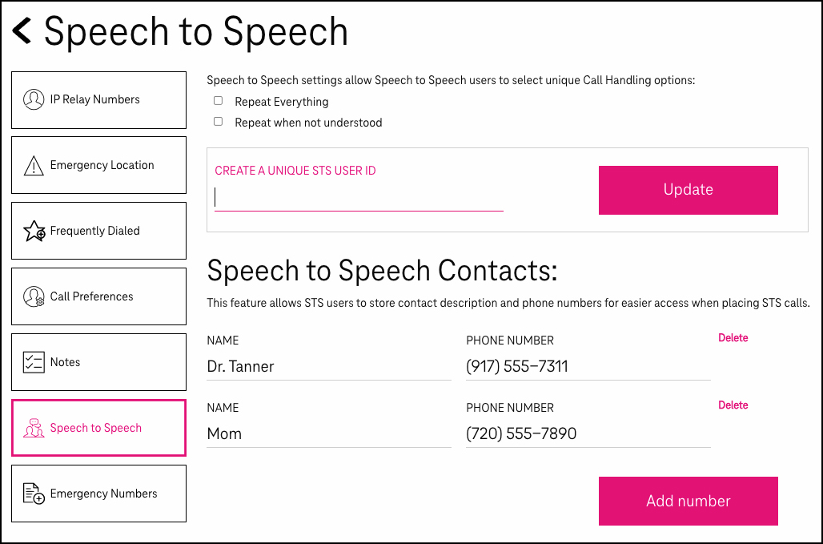This screenshot has height=544, width=823.
Task: Open the Frequently Dialed section
Action: point(98,230)
